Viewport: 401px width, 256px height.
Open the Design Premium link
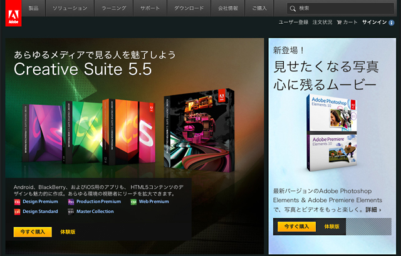[40, 202]
